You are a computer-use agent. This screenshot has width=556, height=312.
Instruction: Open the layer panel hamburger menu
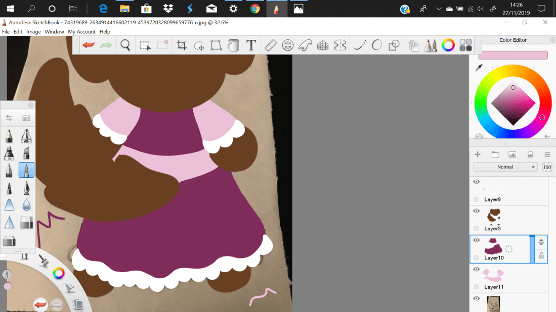pyautogui.click(x=547, y=154)
